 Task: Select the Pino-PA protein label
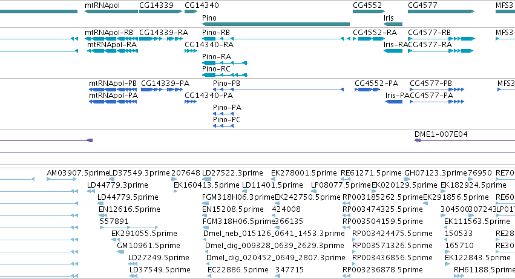point(227,108)
